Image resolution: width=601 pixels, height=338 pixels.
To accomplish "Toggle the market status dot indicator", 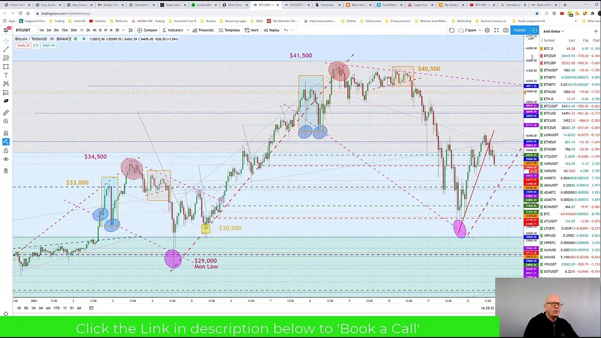I will click(x=84, y=39).
